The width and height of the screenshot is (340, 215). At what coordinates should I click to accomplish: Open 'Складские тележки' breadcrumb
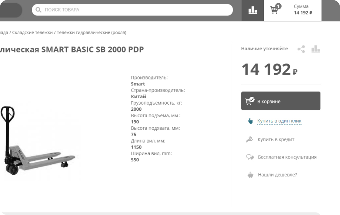(x=33, y=33)
